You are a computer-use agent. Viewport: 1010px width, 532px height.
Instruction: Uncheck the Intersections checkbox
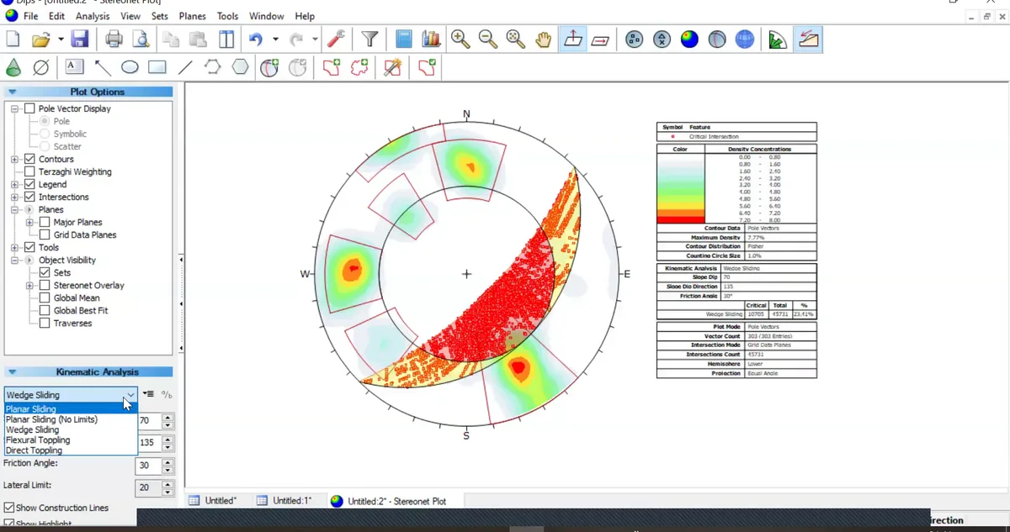[30, 197]
